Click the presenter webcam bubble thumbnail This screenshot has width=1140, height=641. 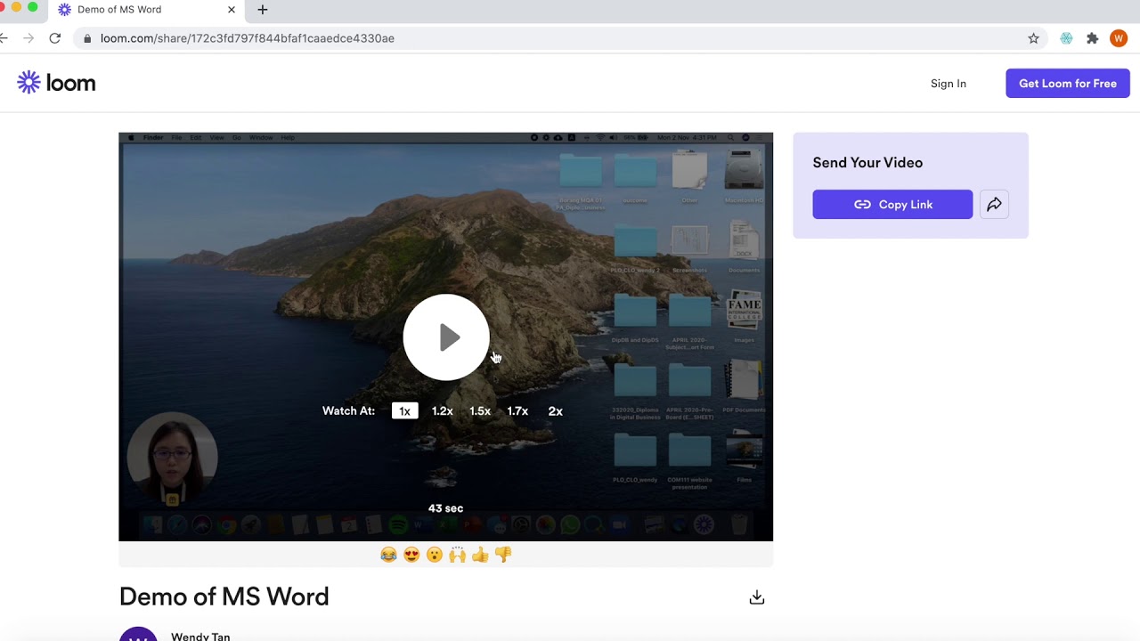tap(172, 459)
